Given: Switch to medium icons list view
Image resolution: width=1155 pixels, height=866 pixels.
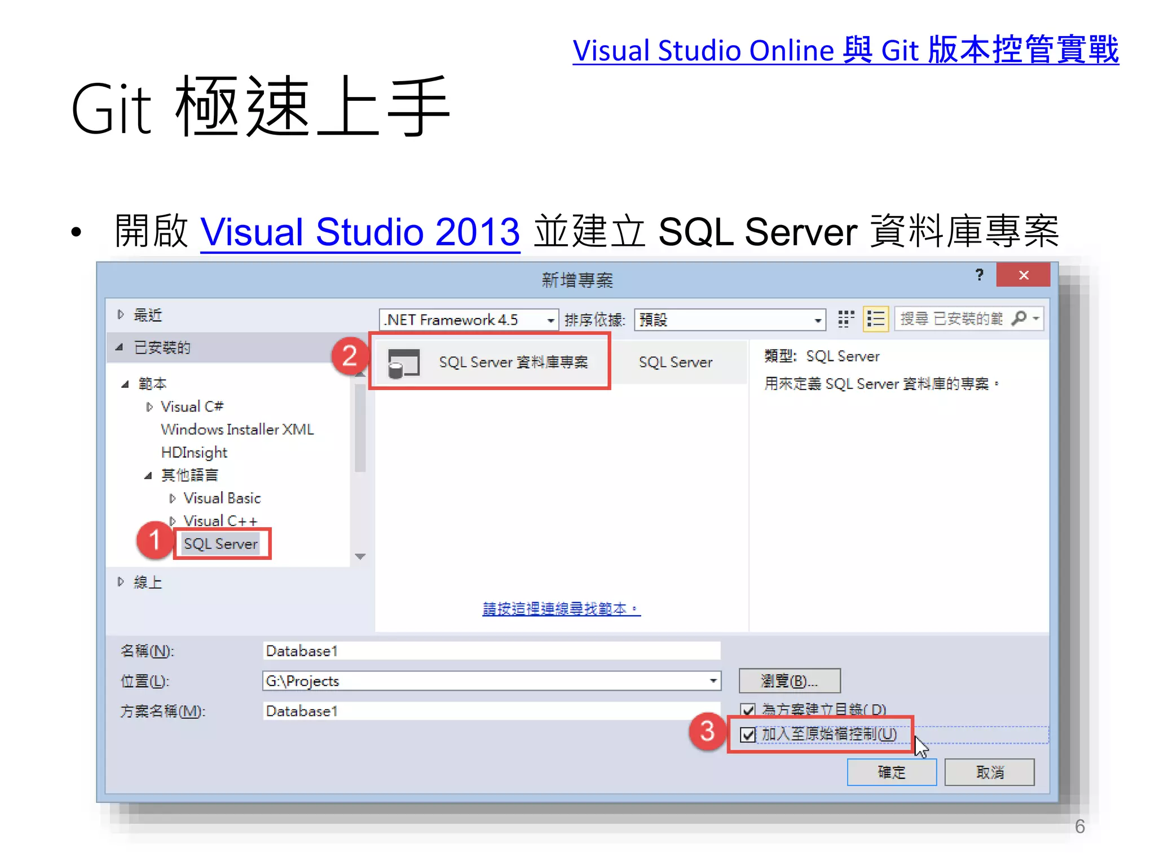Looking at the screenshot, I should tap(876, 319).
